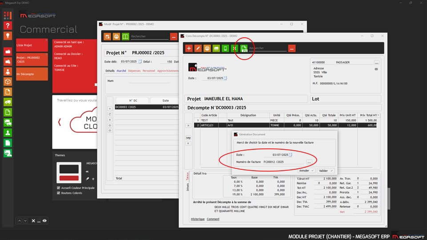Click the printer icon in the Décompte toolbar

coord(207,48)
